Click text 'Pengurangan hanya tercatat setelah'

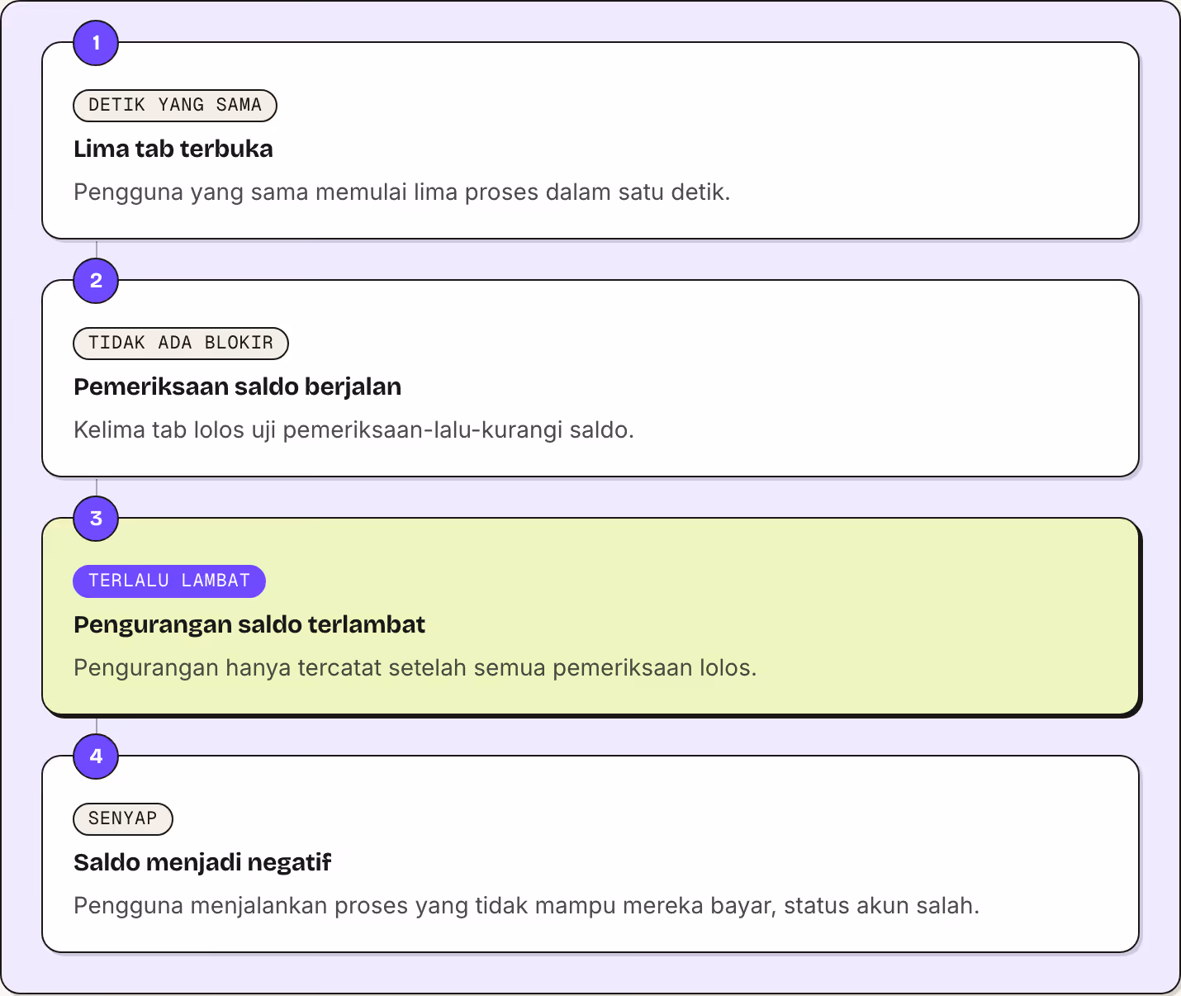click(x=415, y=668)
